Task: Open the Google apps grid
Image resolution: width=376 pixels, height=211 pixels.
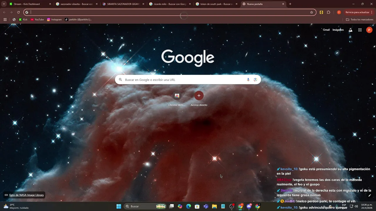Action: click(x=360, y=30)
